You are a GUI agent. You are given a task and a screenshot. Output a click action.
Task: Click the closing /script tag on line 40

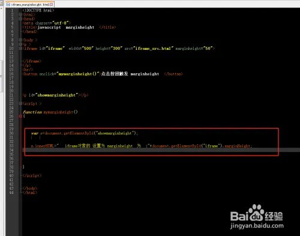point(32,175)
